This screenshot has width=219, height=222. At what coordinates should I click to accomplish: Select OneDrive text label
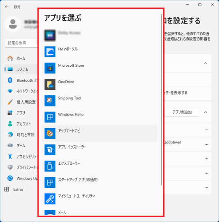pyautogui.click(x=66, y=82)
